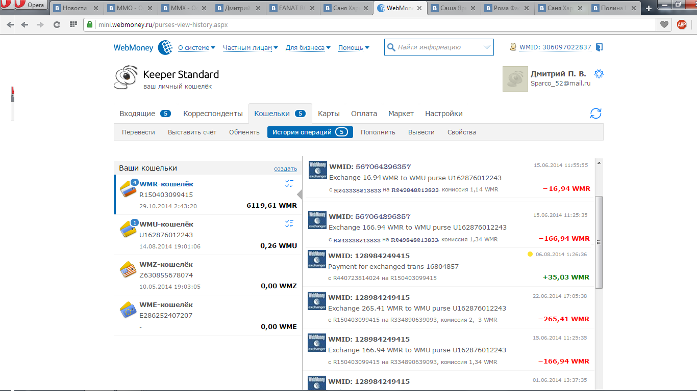697x391 pixels.
Task: Open WMU purse operations list icon
Action: [289, 224]
